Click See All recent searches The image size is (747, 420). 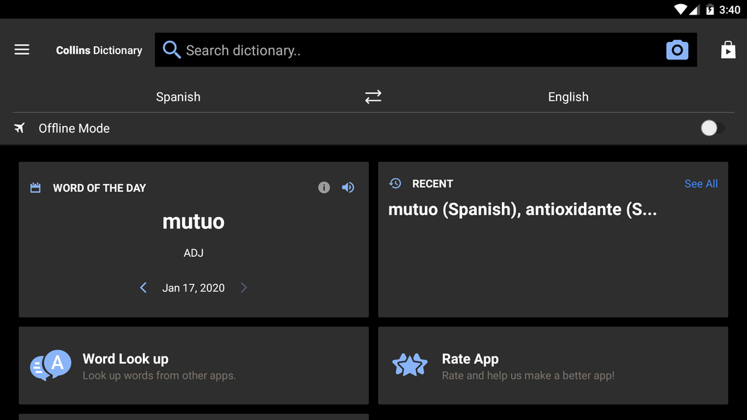[701, 183]
